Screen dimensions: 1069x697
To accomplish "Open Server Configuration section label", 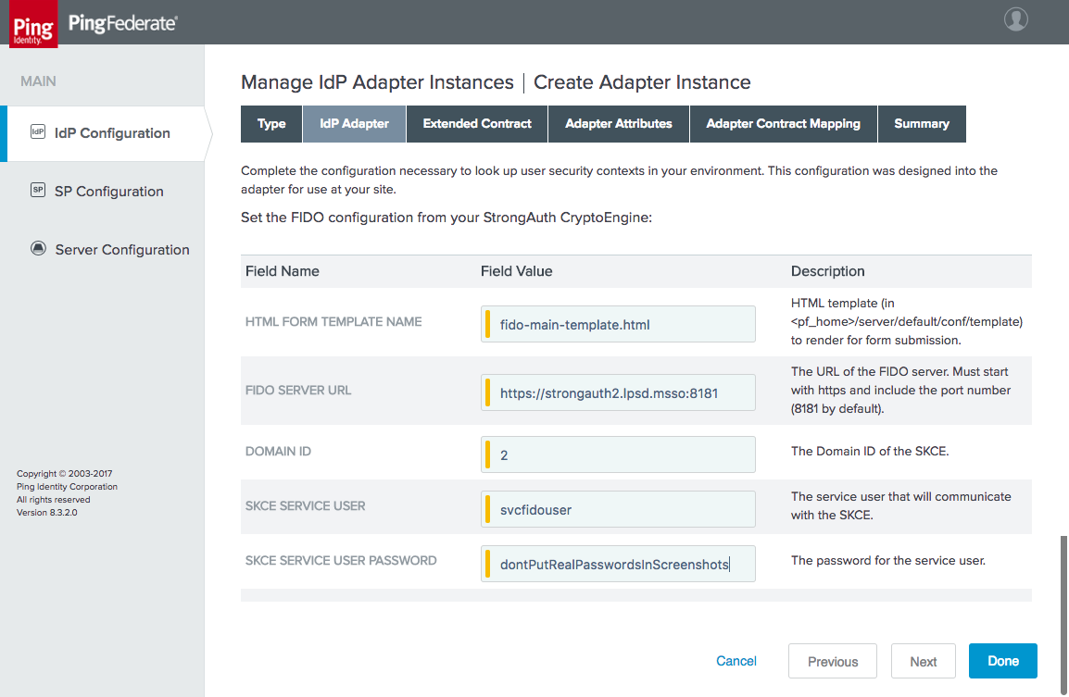I will [x=122, y=250].
